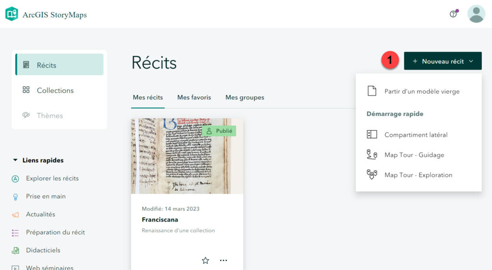Click the blank template page icon
The height and width of the screenshot is (270, 492).
[371, 91]
